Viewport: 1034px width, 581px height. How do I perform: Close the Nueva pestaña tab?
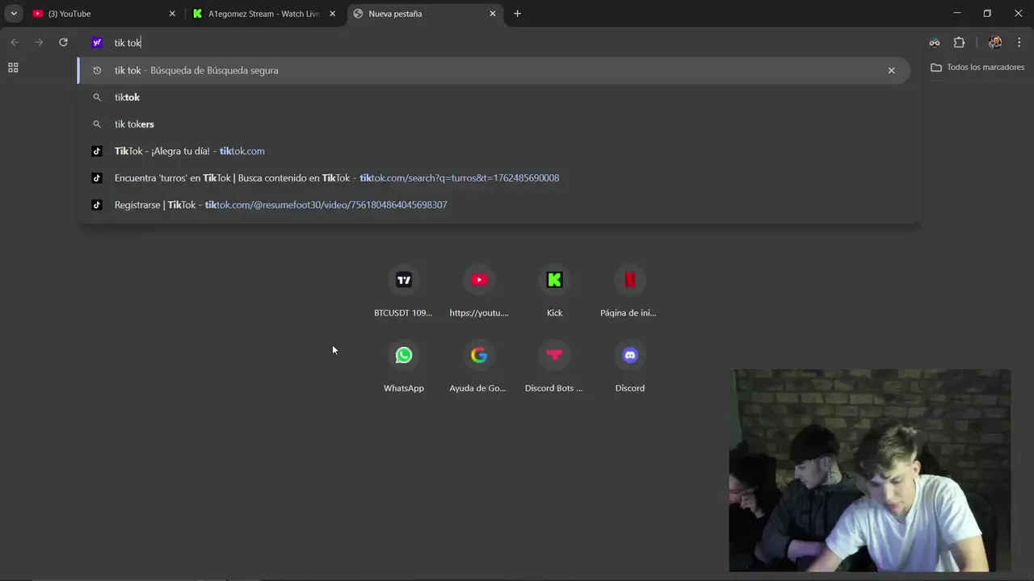[493, 14]
